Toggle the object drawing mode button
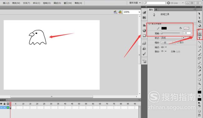The width and height of the screenshot is (203, 118). (199, 111)
